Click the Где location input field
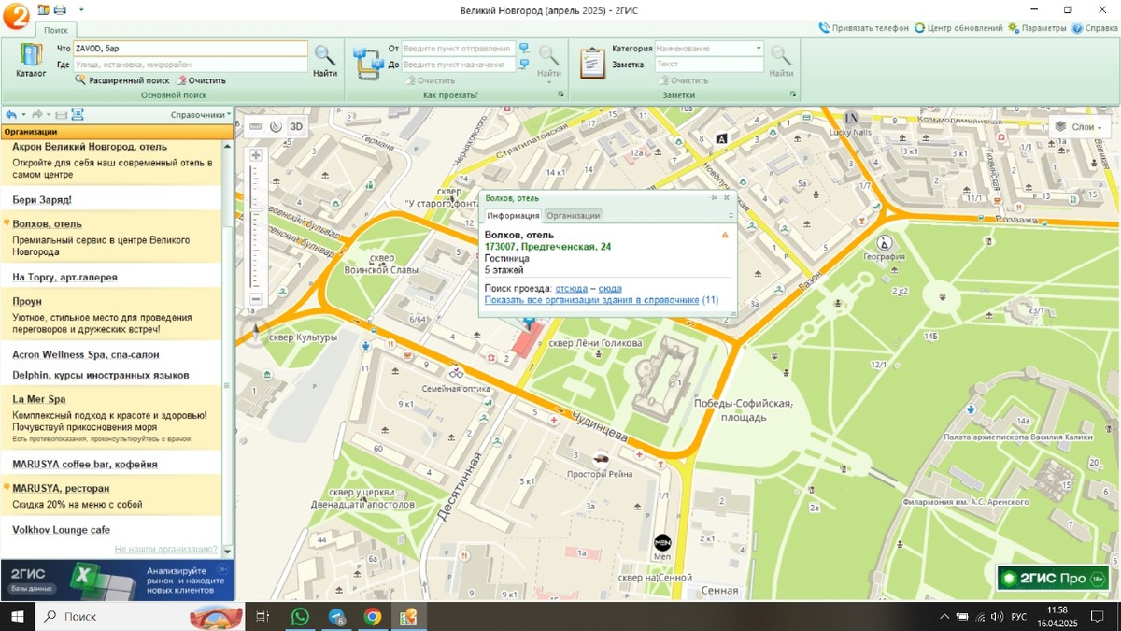 pos(191,65)
